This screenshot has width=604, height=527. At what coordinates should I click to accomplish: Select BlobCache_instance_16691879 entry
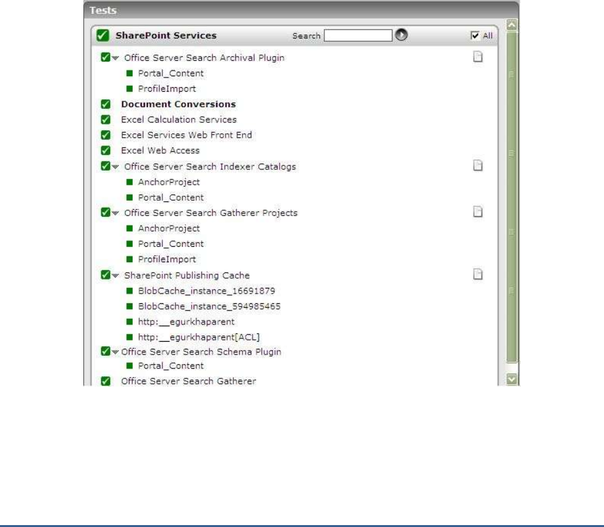click(206, 291)
